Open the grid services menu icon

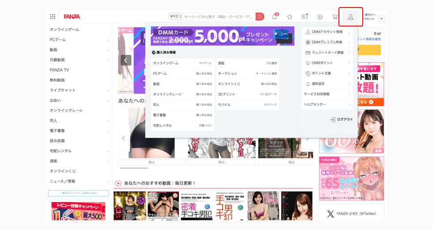pyautogui.click(x=53, y=17)
